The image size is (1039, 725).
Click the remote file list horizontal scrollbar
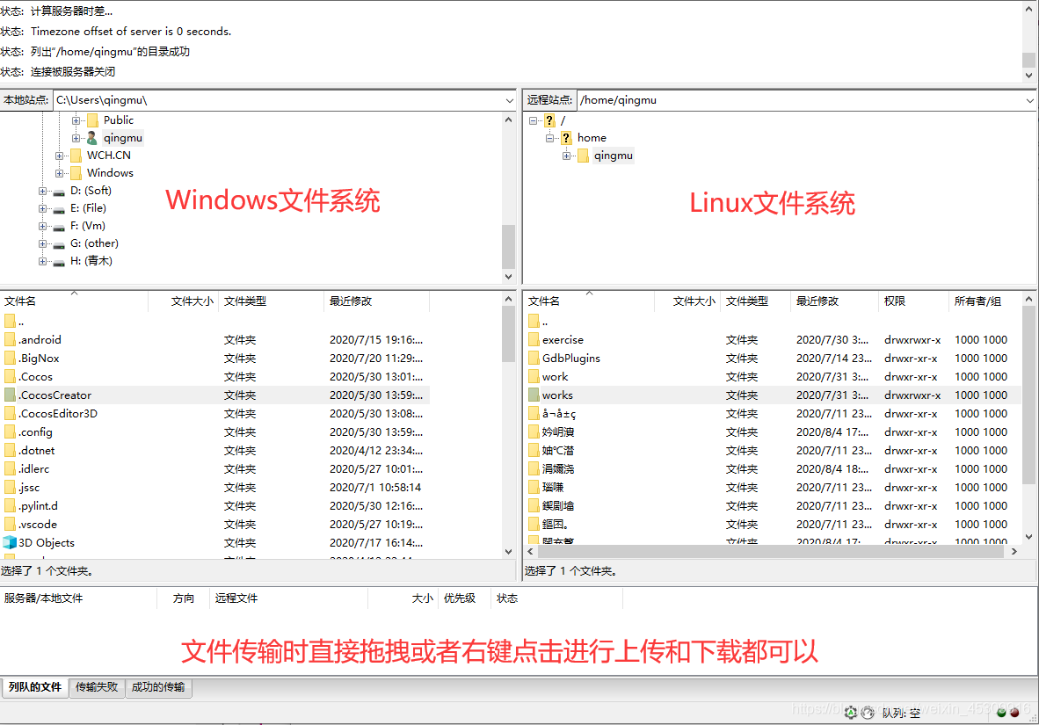[772, 551]
